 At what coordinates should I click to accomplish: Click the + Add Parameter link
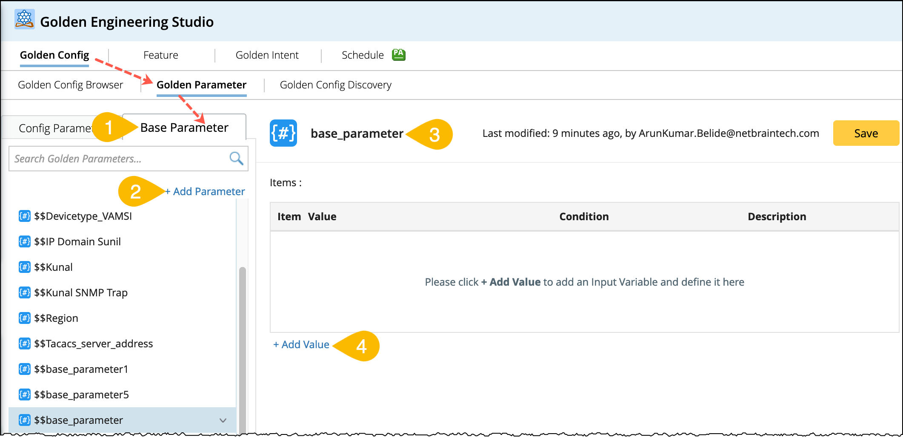(x=205, y=191)
